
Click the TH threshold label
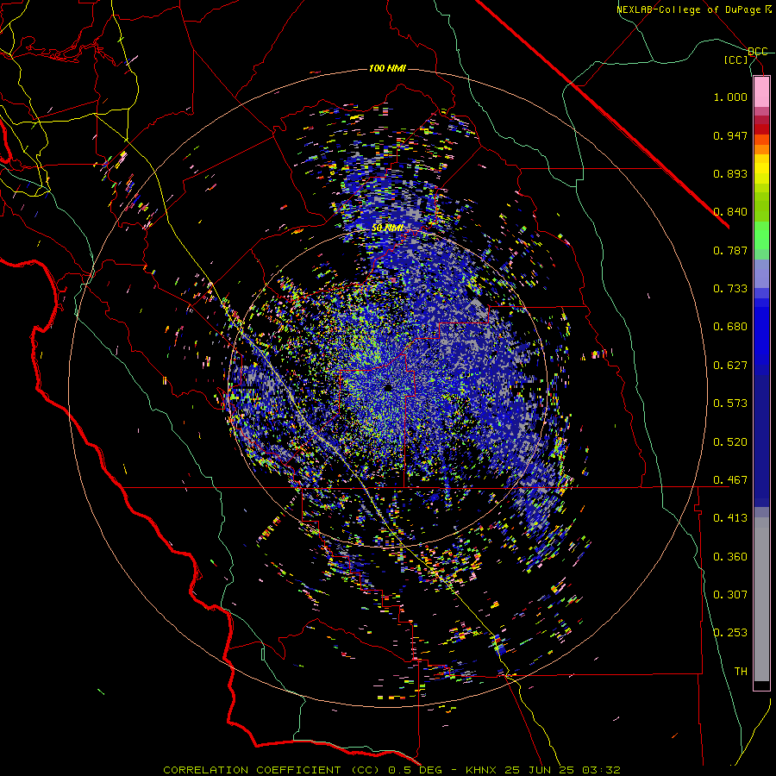(741, 672)
